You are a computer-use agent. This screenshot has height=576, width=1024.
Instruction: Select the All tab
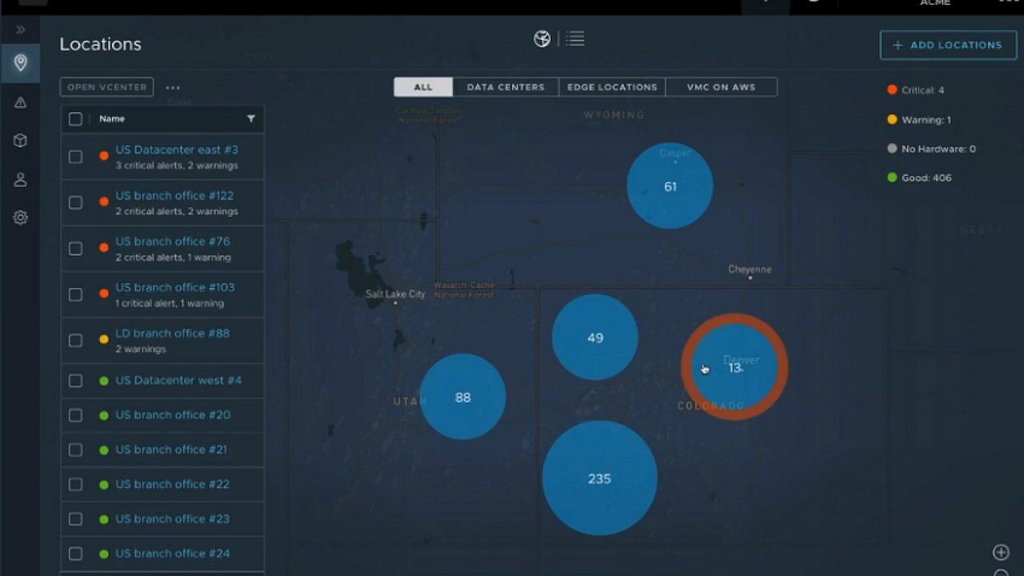[423, 87]
